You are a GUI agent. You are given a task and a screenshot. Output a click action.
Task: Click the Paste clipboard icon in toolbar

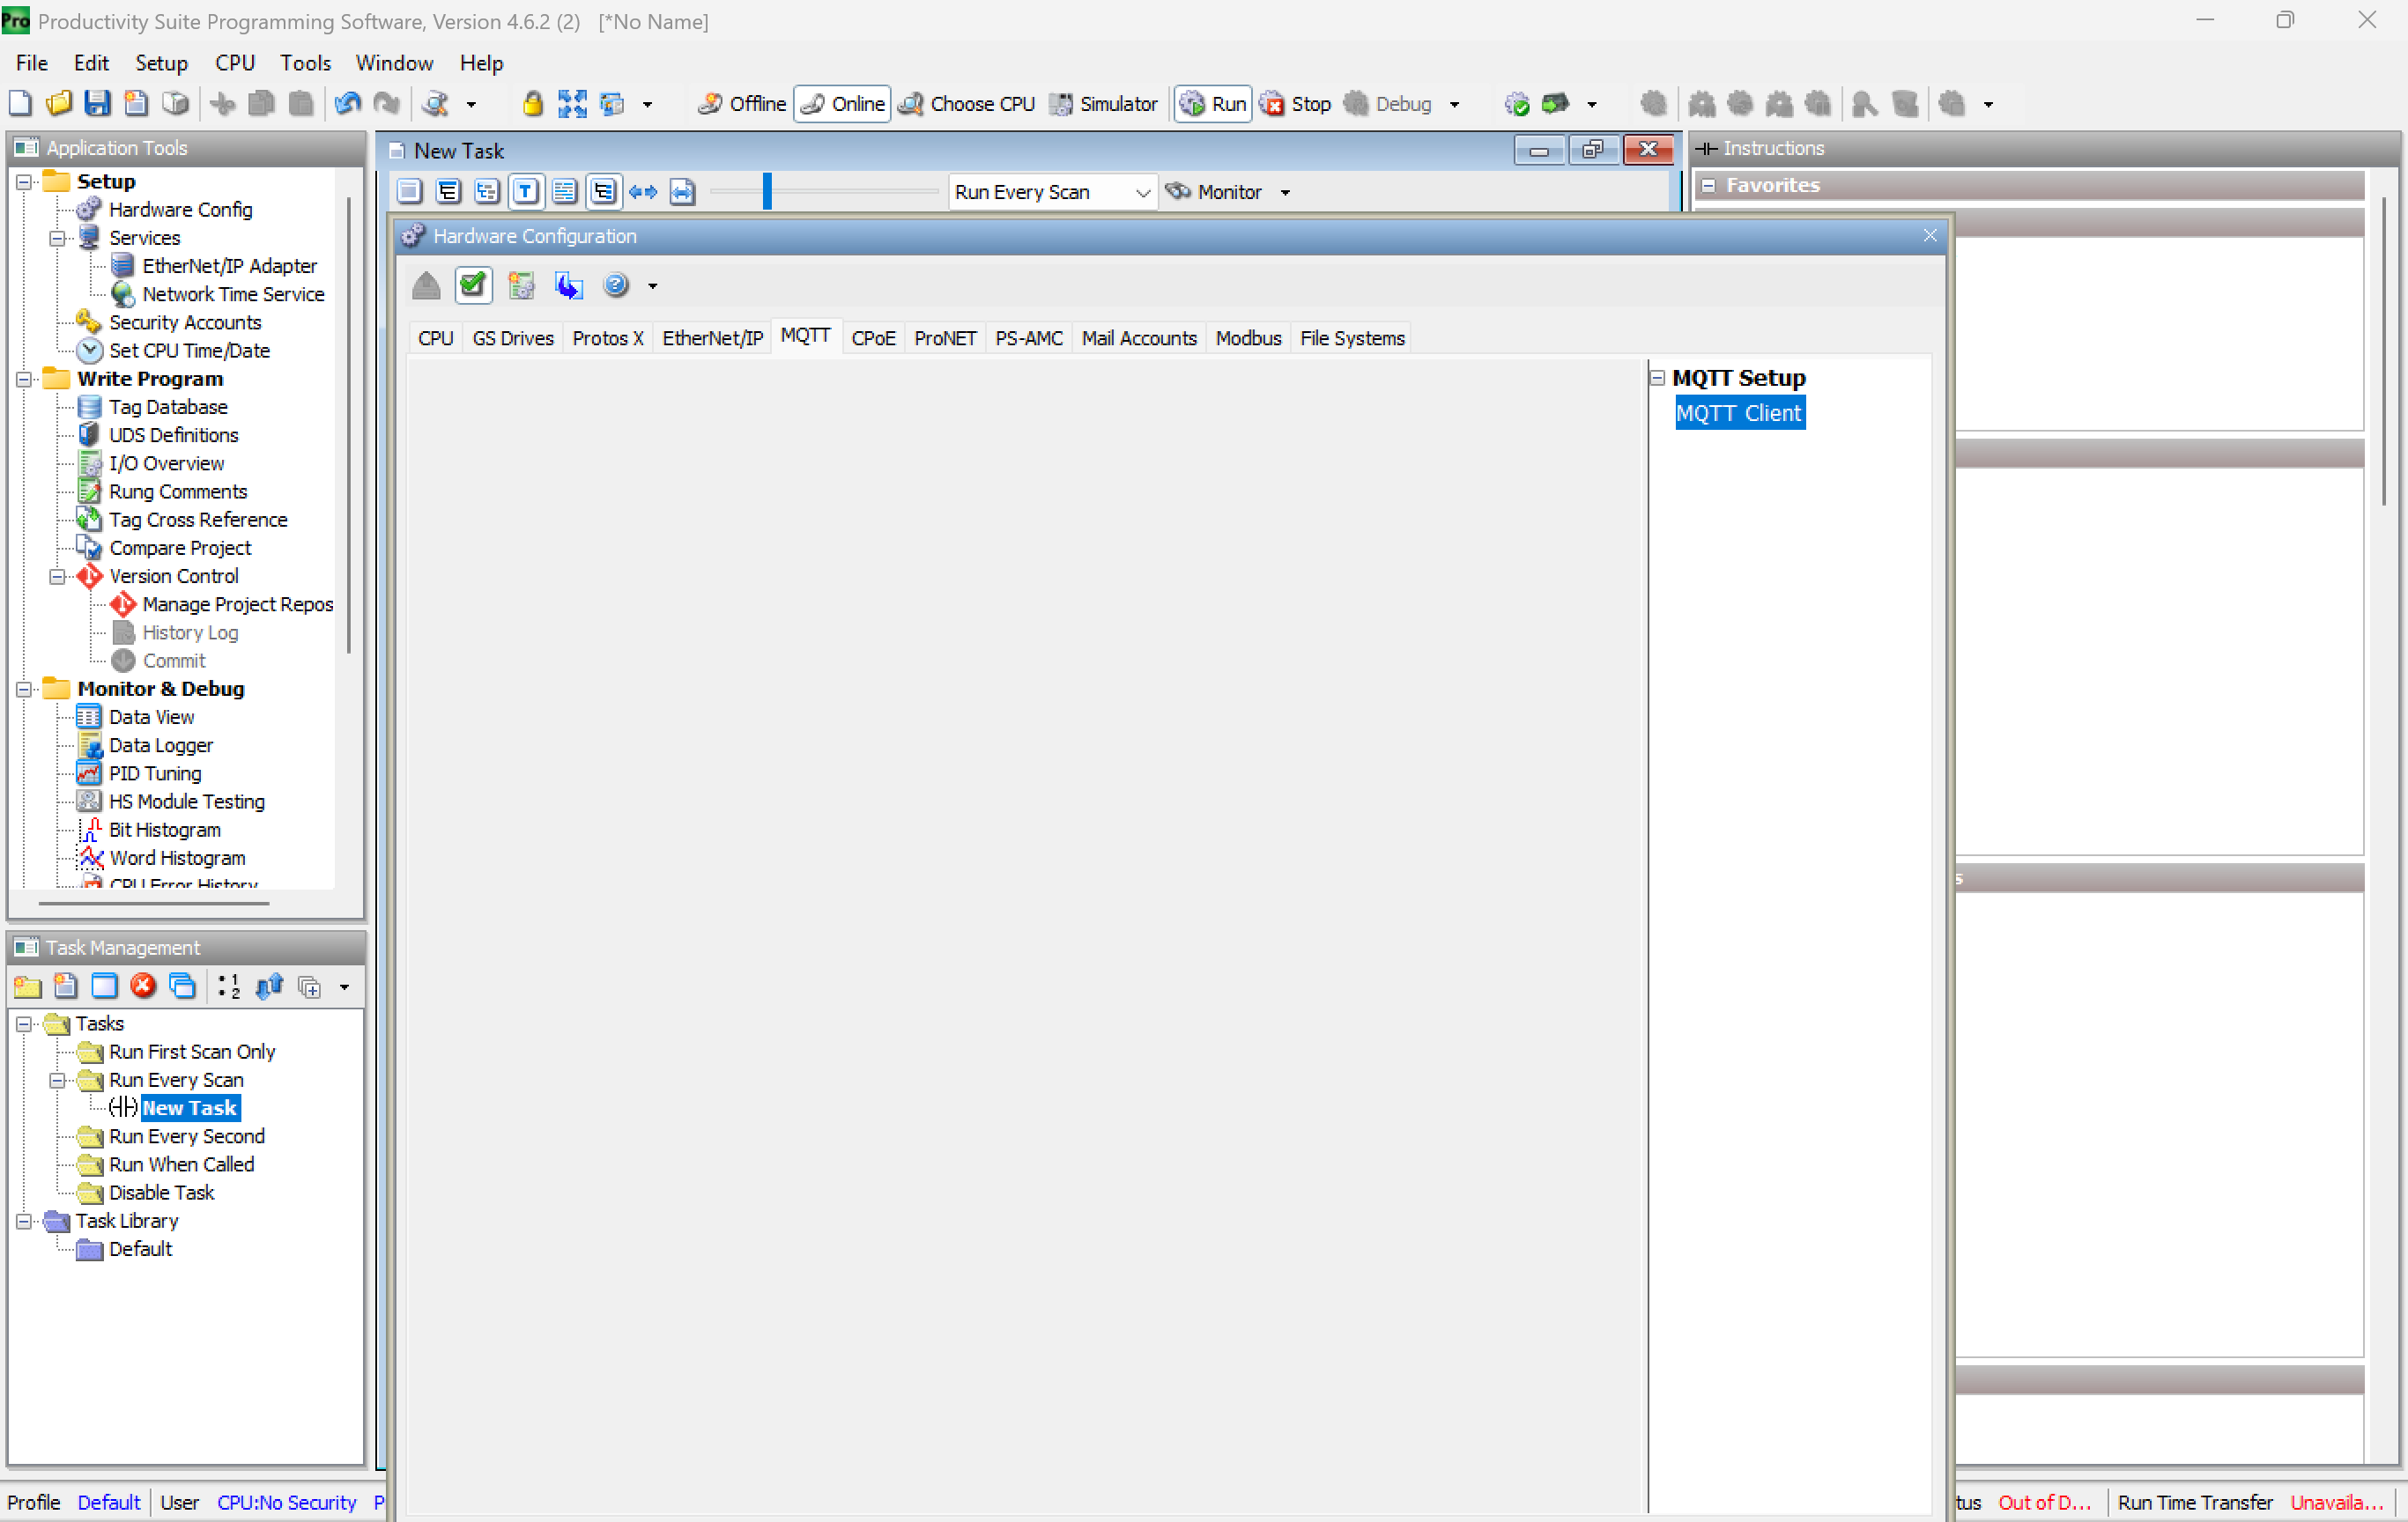[x=300, y=103]
